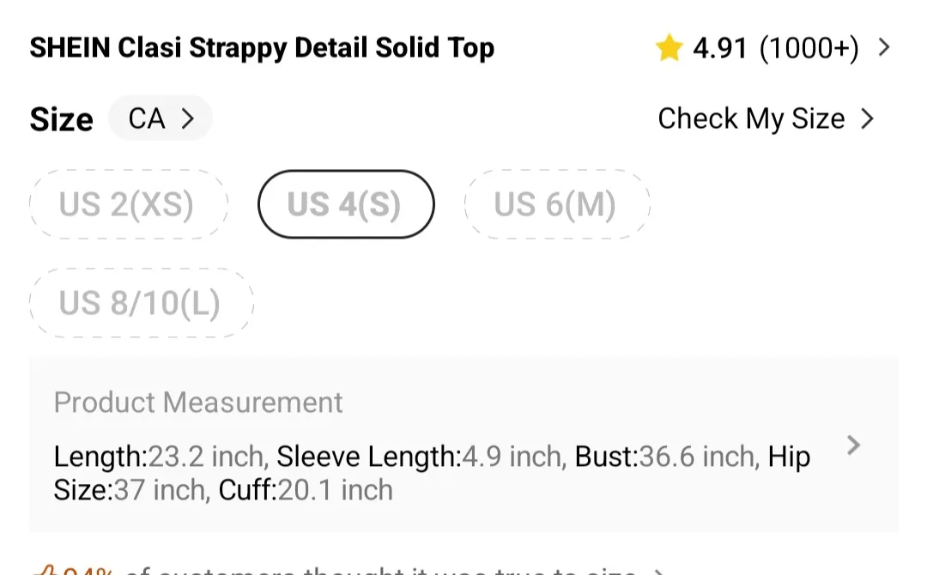
Task: Select the US 6(M) size
Action: 556,204
